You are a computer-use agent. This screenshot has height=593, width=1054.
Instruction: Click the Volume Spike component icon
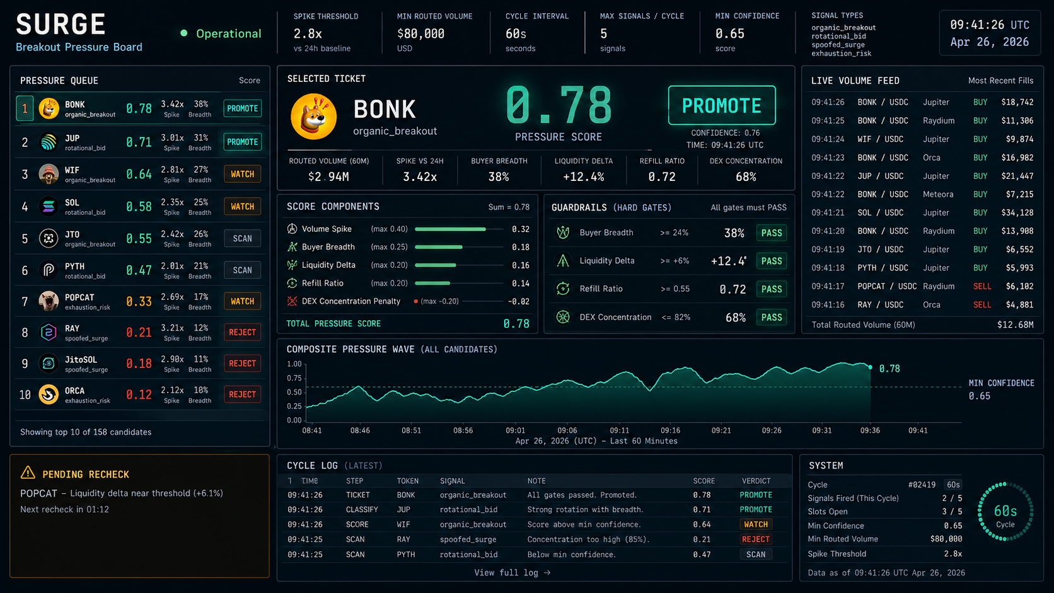coord(292,229)
